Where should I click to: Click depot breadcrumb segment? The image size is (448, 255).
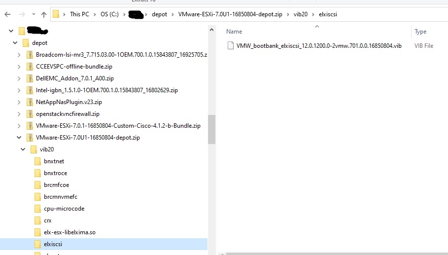point(159,14)
